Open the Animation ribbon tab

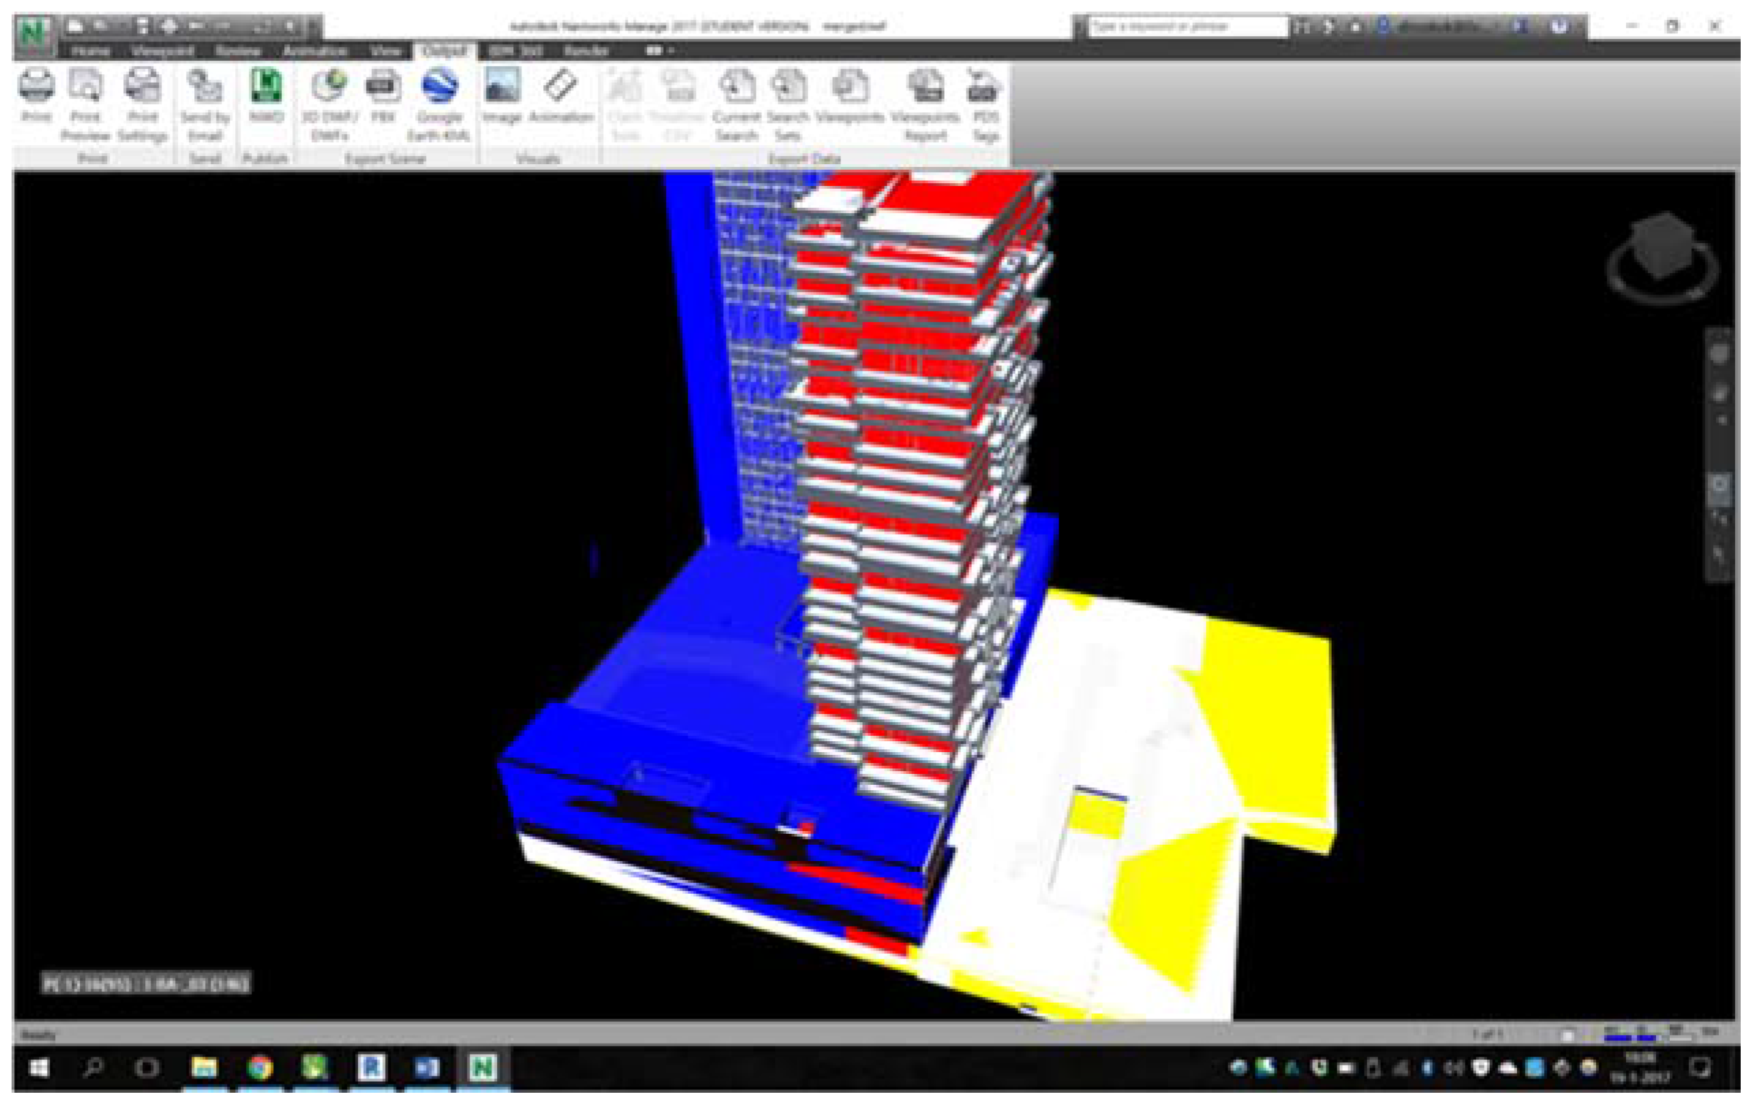[315, 51]
